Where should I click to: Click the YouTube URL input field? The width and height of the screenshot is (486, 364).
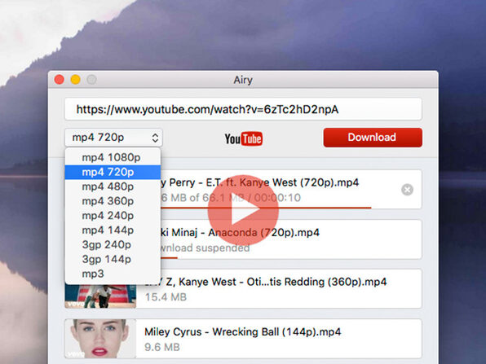pyautogui.click(x=243, y=109)
